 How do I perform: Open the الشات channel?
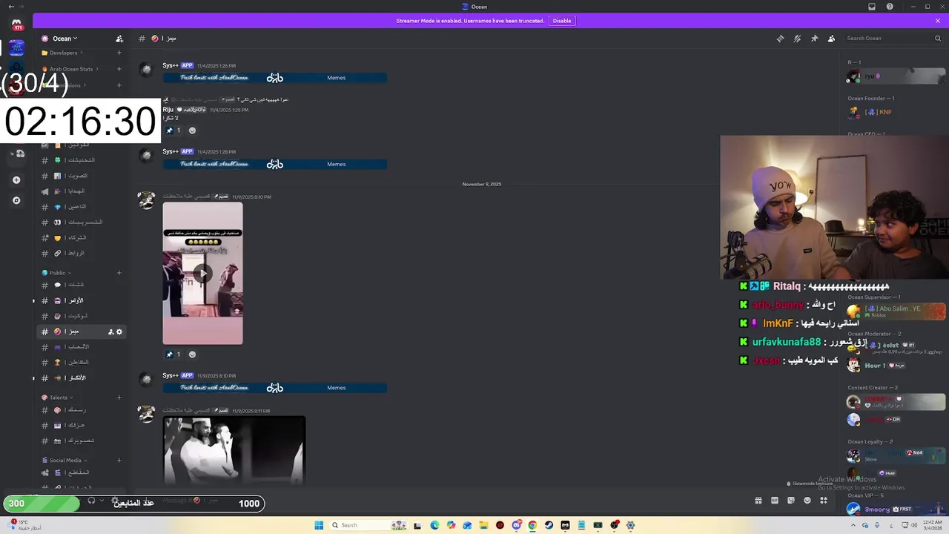point(82,285)
